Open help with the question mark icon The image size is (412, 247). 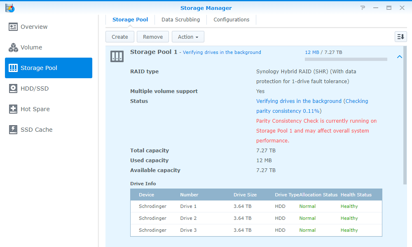click(363, 8)
